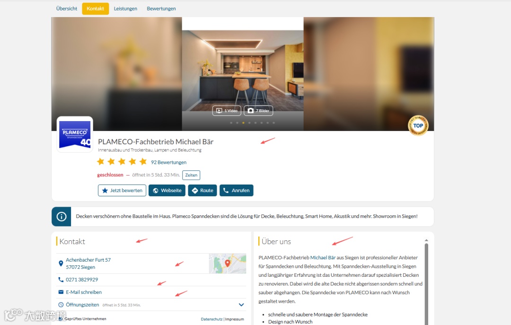Image resolution: width=511 pixels, height=325 pixels.
Task: Click the TOP certified company badge
Action: 418,125
